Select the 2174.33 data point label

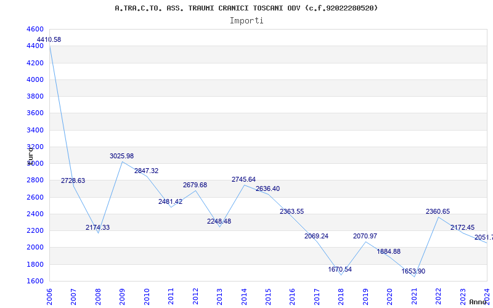coord(97,228)
